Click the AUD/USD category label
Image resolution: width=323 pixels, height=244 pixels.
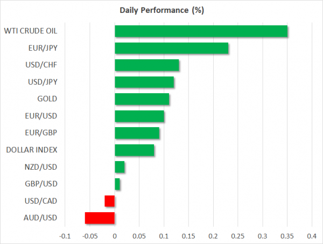[42, 218]
